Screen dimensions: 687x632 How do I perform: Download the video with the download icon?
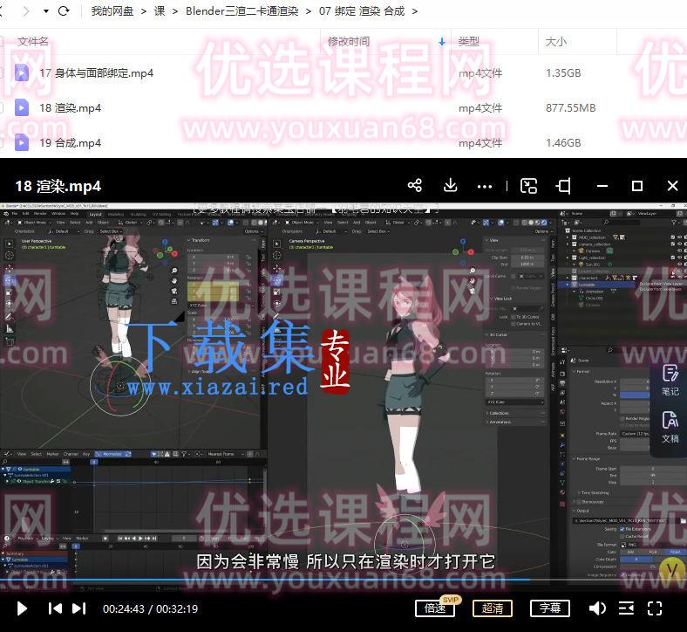point(450,186)
